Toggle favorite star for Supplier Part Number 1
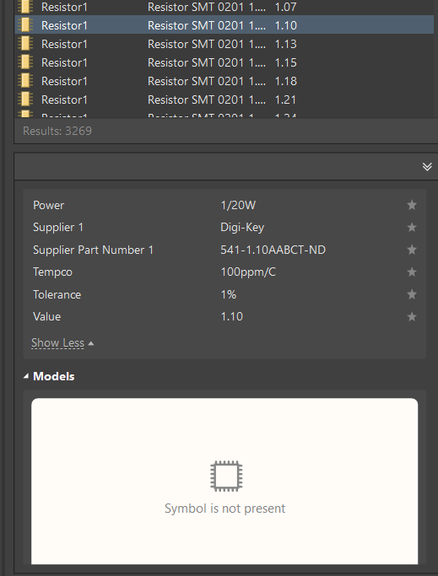The height and width of the screenshot is (576, 438). (412, 250)
